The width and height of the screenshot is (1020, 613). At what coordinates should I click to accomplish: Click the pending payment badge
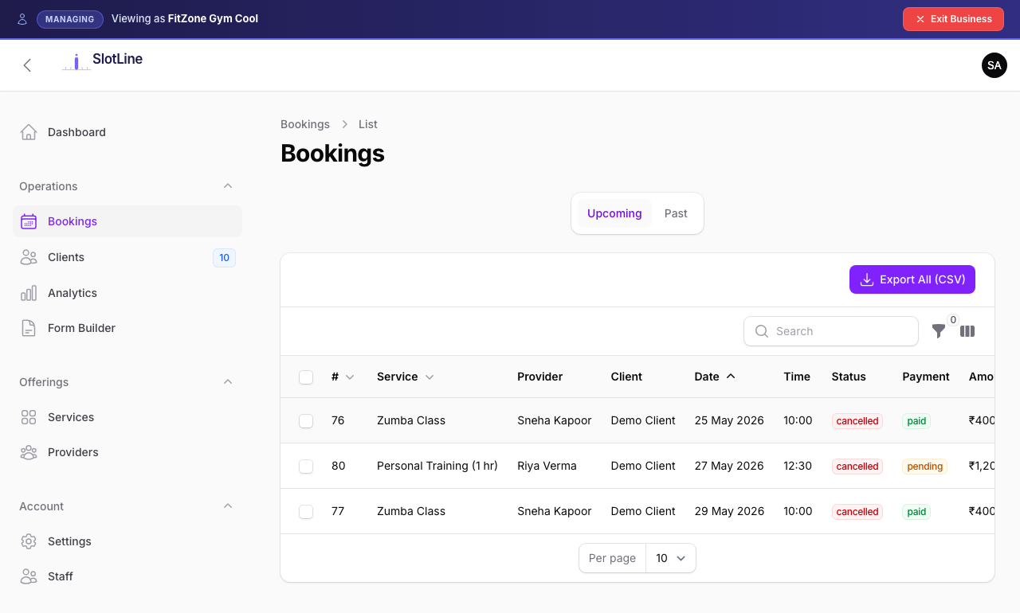[925, 467]
